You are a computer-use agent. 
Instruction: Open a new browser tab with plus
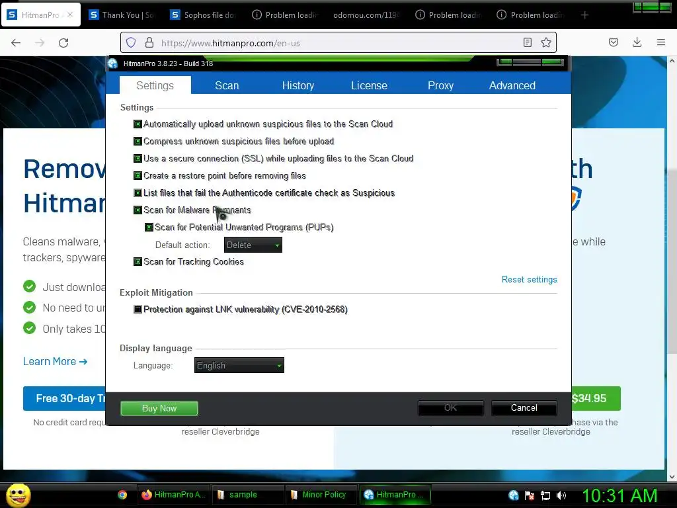[584, 15]
